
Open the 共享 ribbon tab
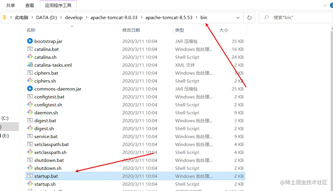(10, 6)
